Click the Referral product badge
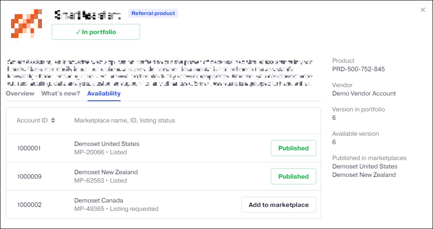Image resolution: width=433 pixels, height=229 pixels. pyautogui.click(x=153, y=13)
